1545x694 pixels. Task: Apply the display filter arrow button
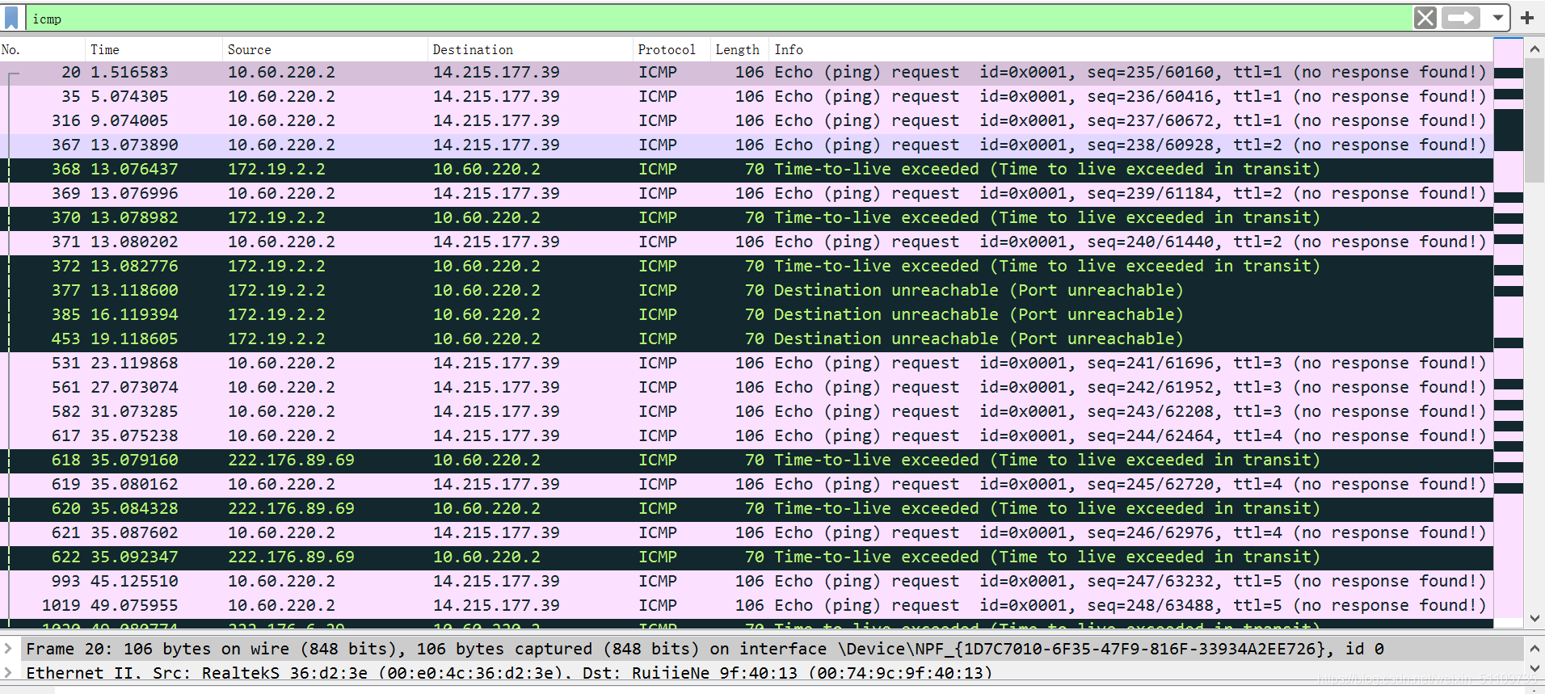click(1461, 18)
